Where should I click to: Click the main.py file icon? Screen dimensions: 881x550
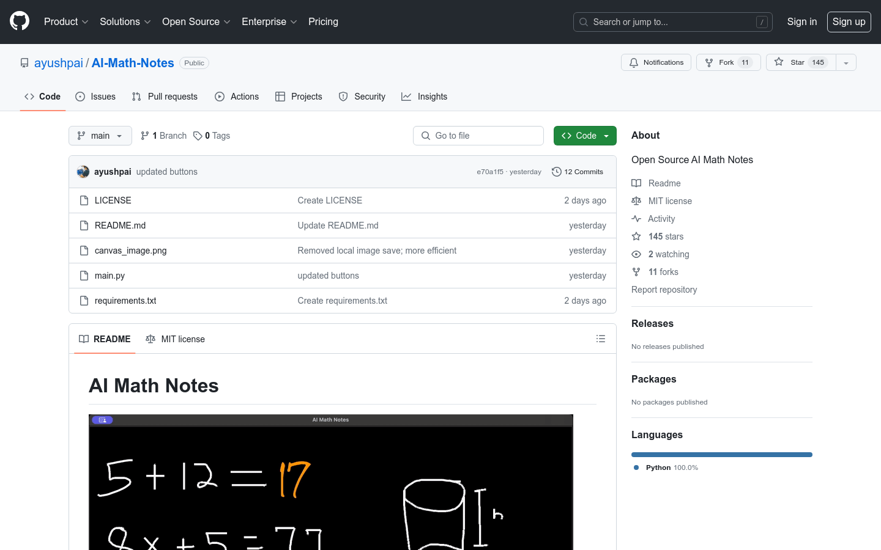click(x=84, y=276)
